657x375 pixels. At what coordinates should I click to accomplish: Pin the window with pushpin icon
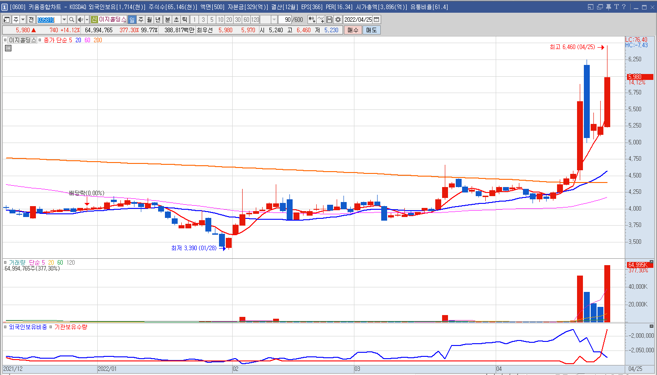click(608, 7)
